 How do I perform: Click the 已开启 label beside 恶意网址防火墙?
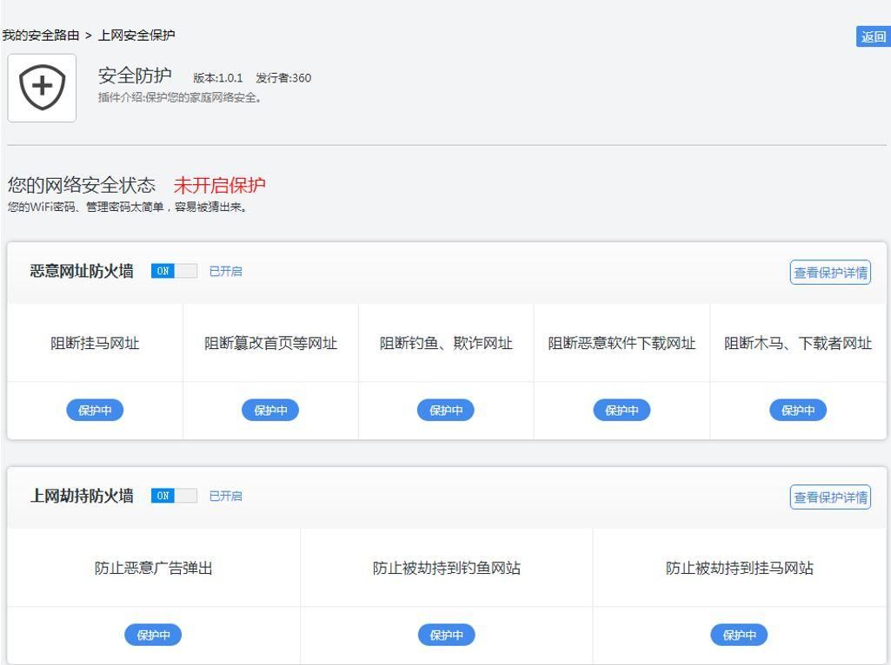pyautogui.click(x=225, y=272)
